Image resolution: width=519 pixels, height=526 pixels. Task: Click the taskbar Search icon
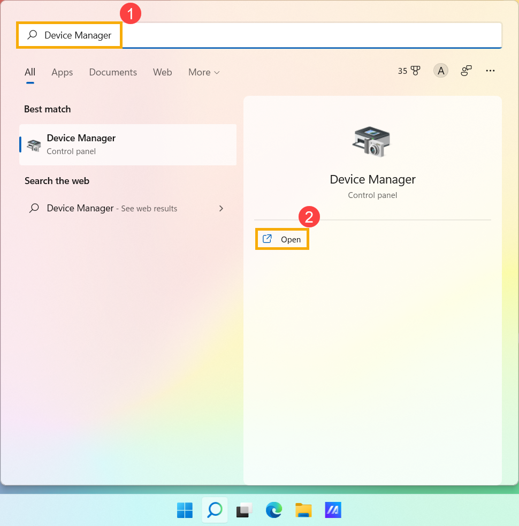(215, 510)
